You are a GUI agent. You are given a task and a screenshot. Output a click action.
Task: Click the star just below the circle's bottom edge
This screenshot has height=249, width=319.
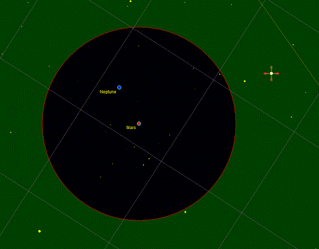tap(185, 212)
